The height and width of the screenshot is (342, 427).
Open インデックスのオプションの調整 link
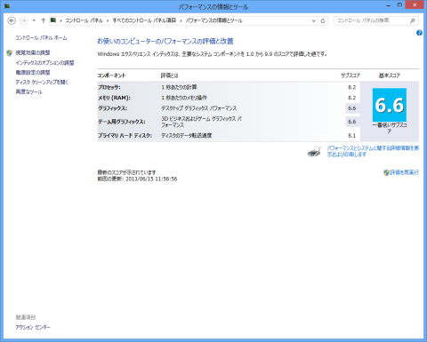coord(44,63)
